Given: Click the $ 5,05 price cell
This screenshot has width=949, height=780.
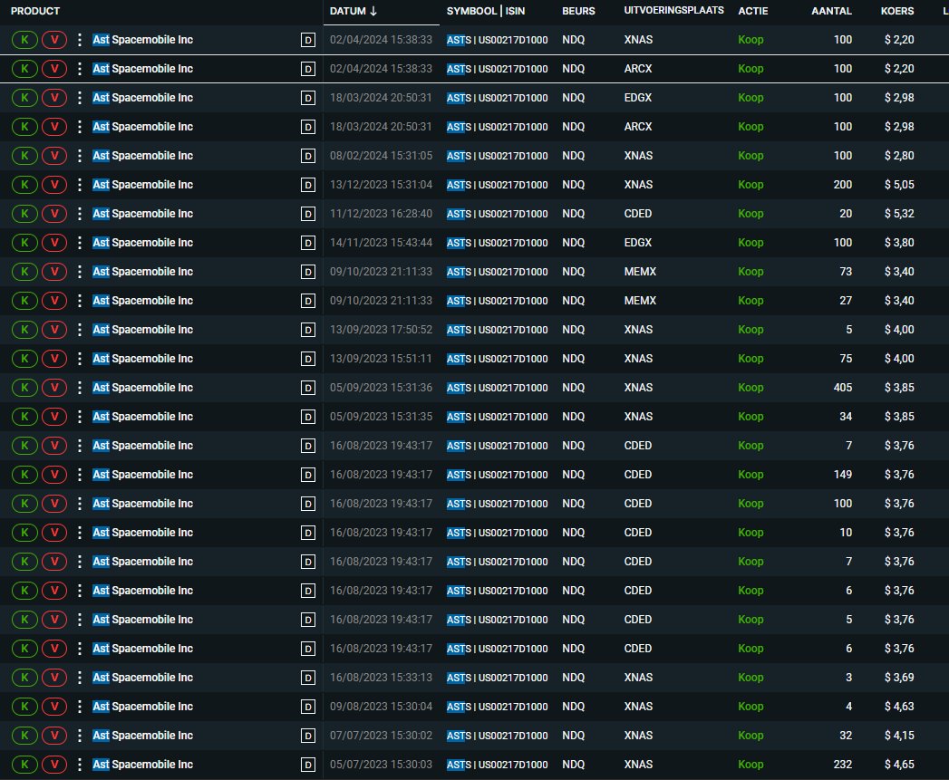Looking at the screenshot, I should click(x=899, y=185).
